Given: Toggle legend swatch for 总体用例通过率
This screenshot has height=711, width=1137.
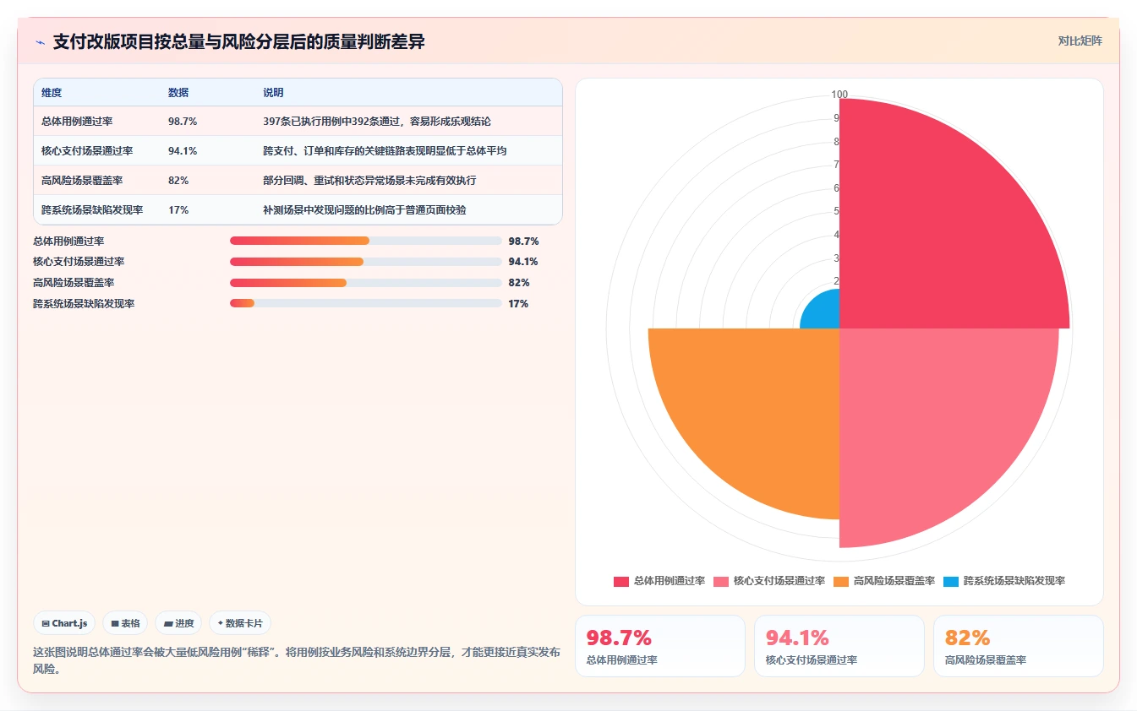Looking at the screenshot, I should tap(621, 581).
